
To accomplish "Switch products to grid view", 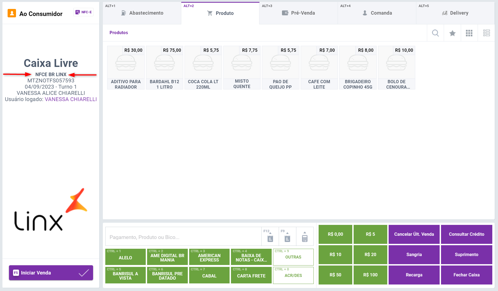I will pos(469,33).
